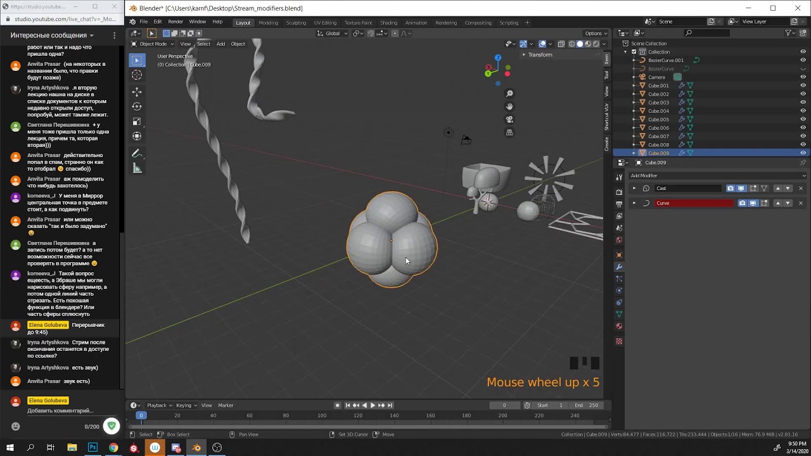This screenshot has width=811, height=456.
Task: Open the File menu
Action: (x=144, y=22)
